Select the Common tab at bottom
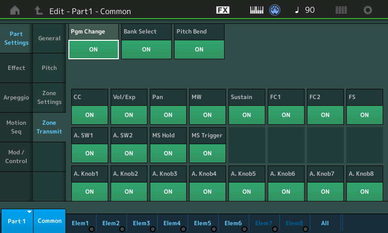388x233 pixels. 49,221
